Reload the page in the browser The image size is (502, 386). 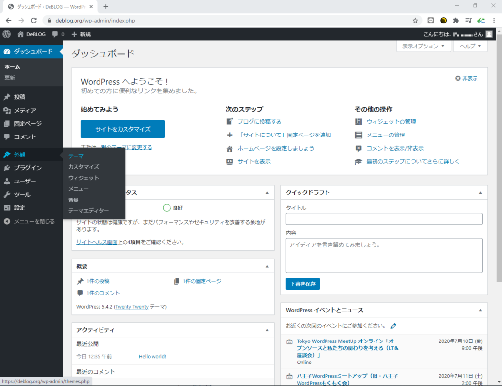[34, 21]
